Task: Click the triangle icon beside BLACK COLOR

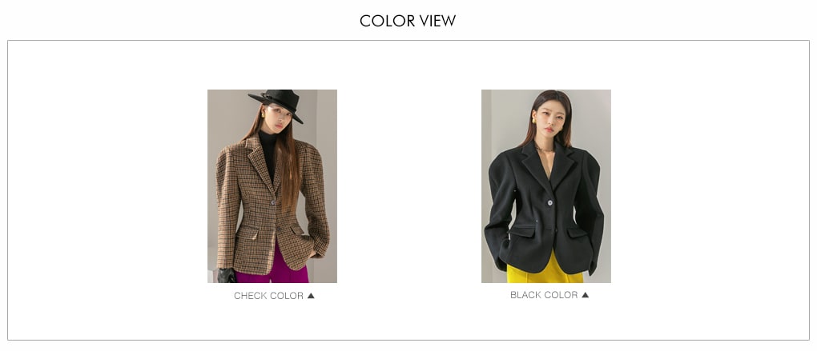Action: [586, 294]
